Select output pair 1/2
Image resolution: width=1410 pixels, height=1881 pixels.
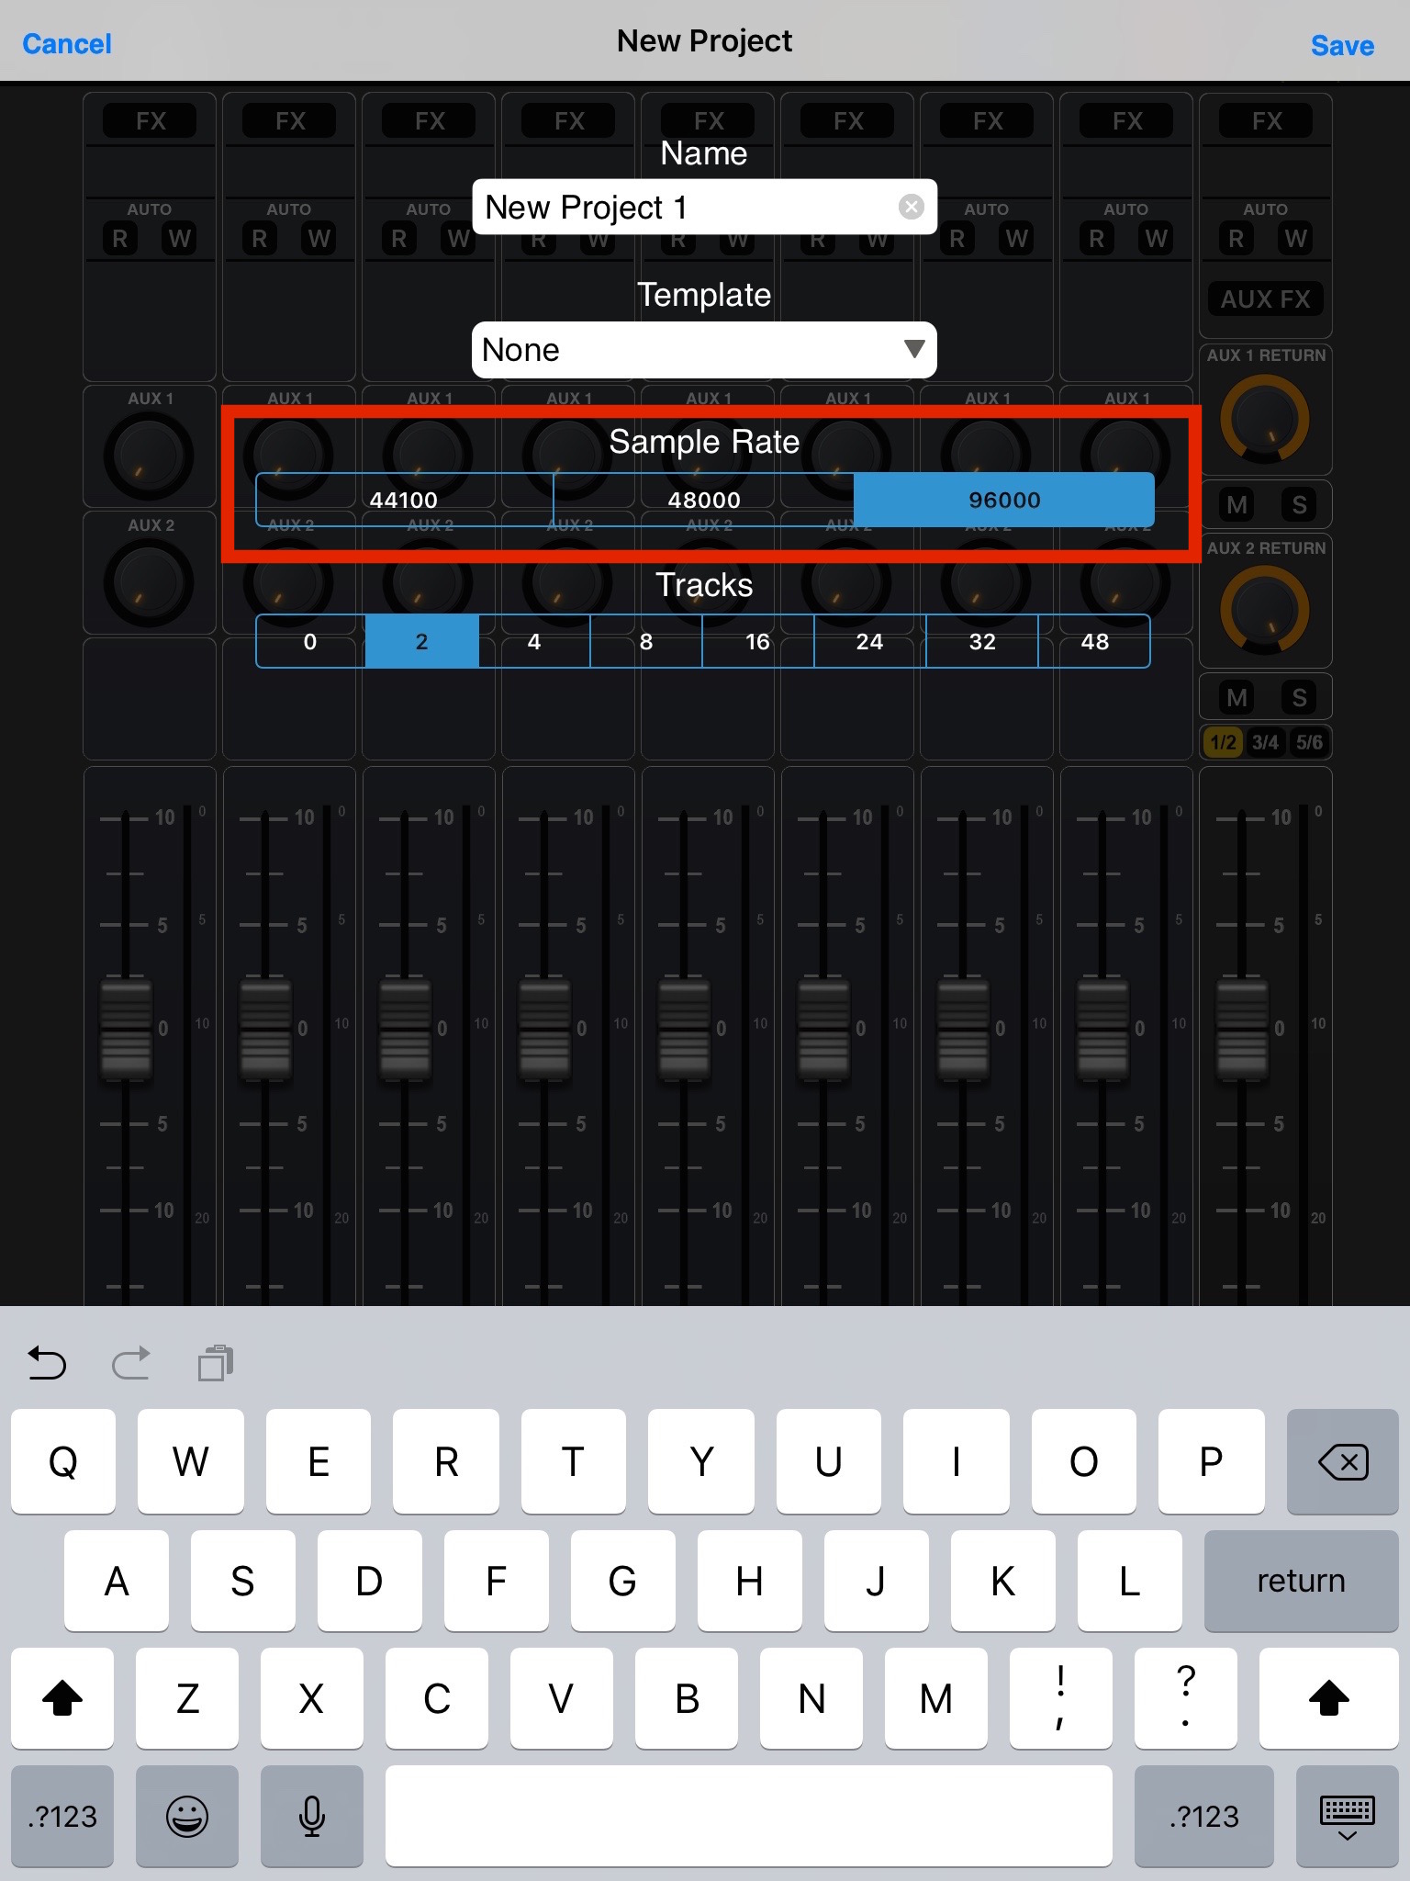[1223, 742]
